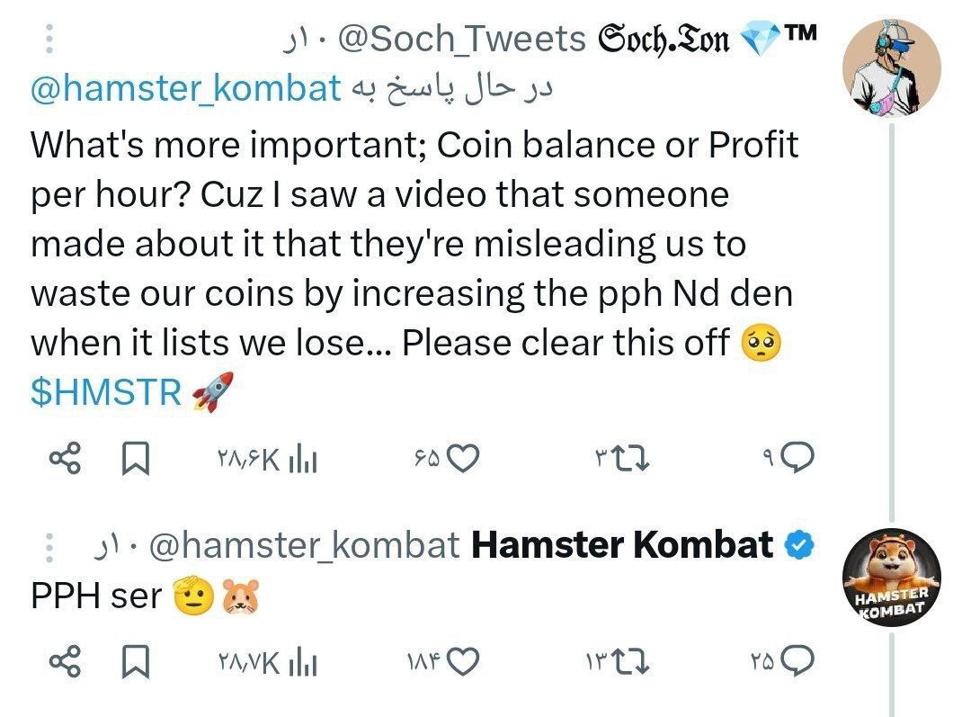Share the Hamster Kombat reply
The width and height of the screenshot is (971, 717).
[x=64, y=662]
